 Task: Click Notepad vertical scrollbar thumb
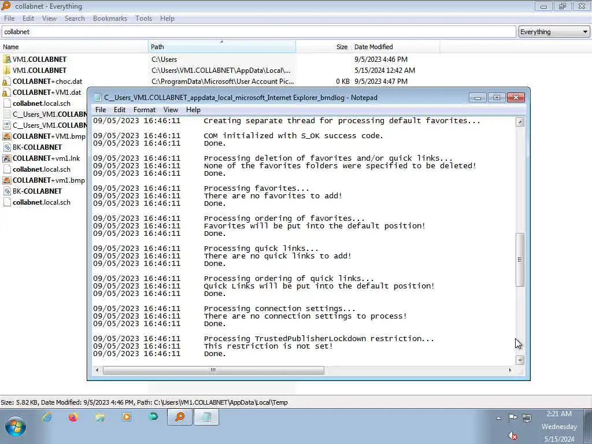click(520, 260)
